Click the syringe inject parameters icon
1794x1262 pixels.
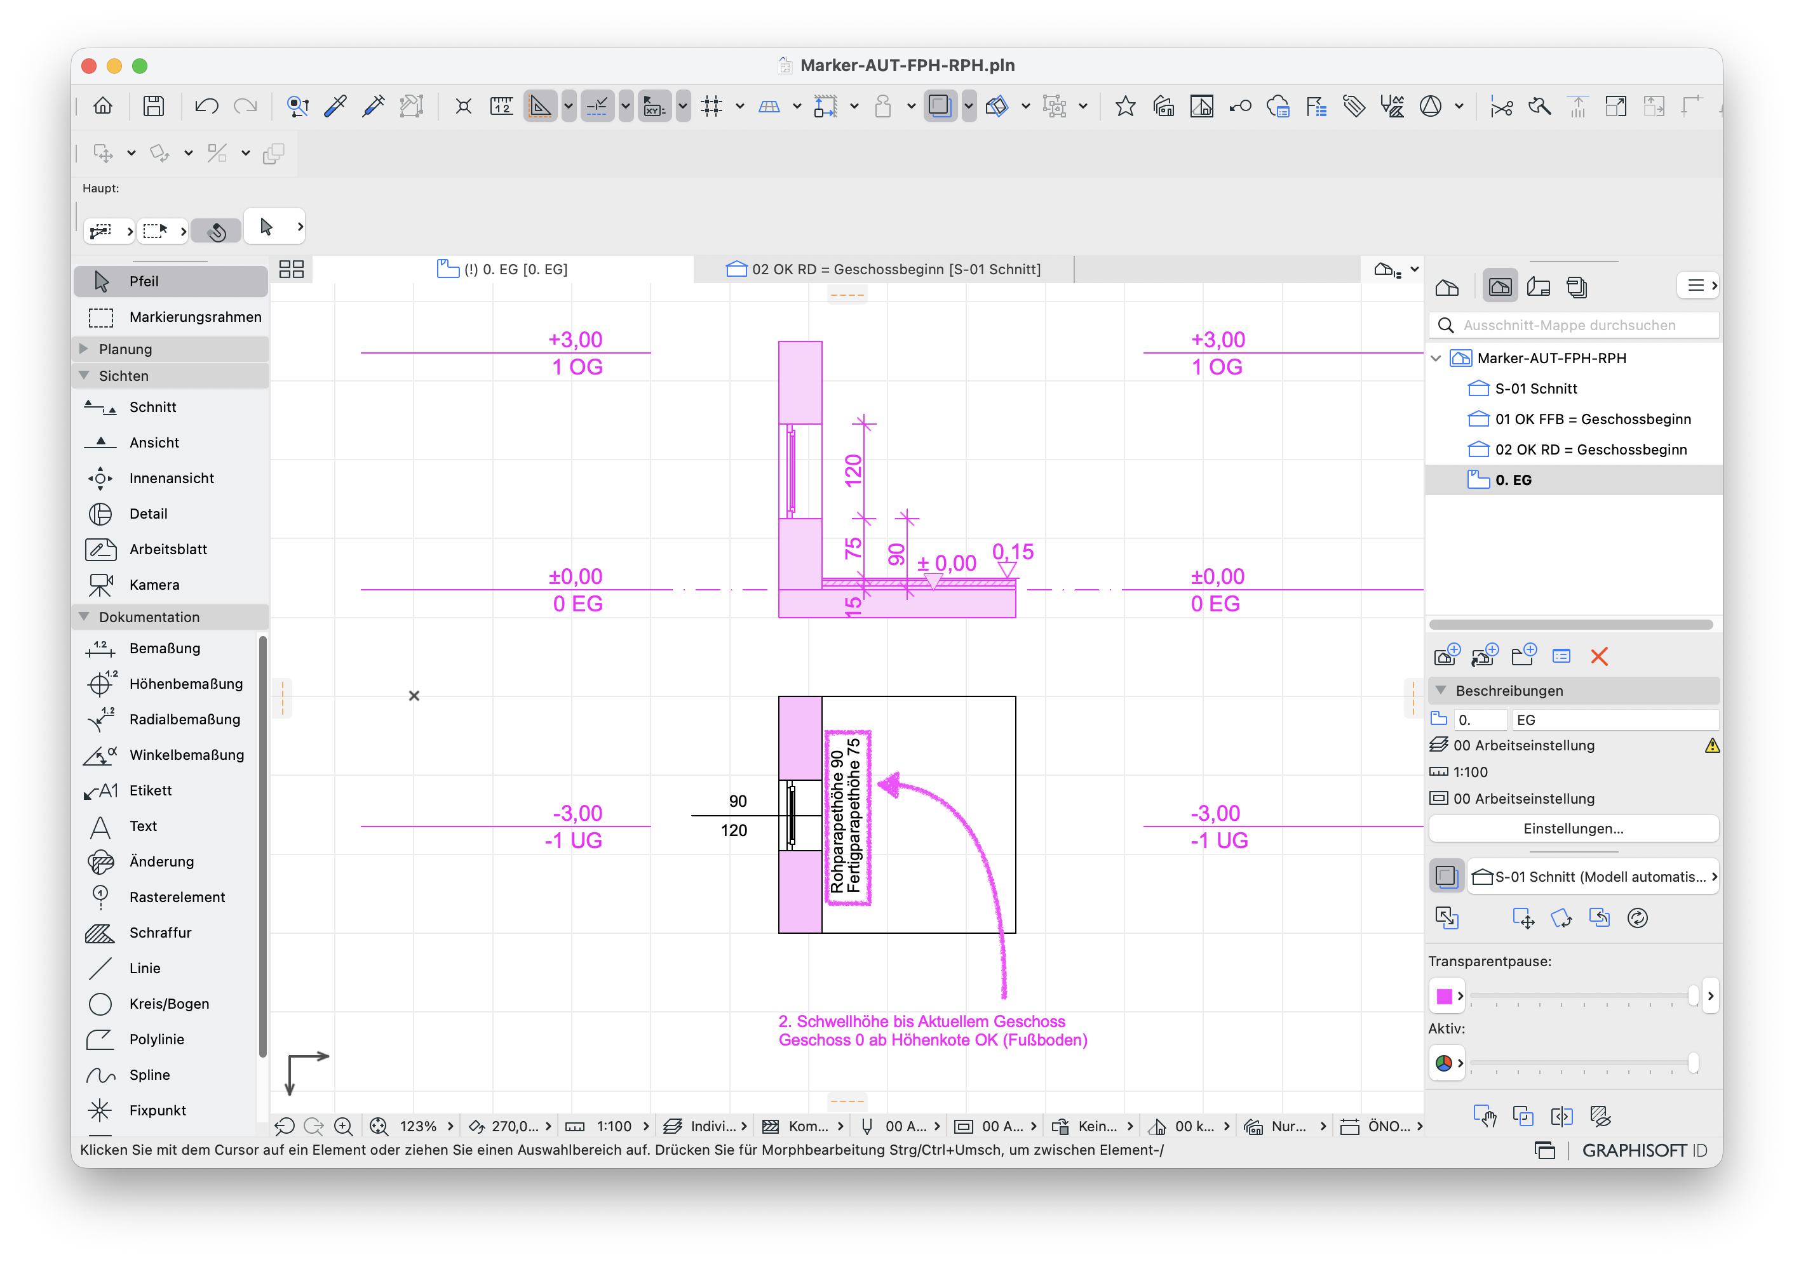pos(374,106)
